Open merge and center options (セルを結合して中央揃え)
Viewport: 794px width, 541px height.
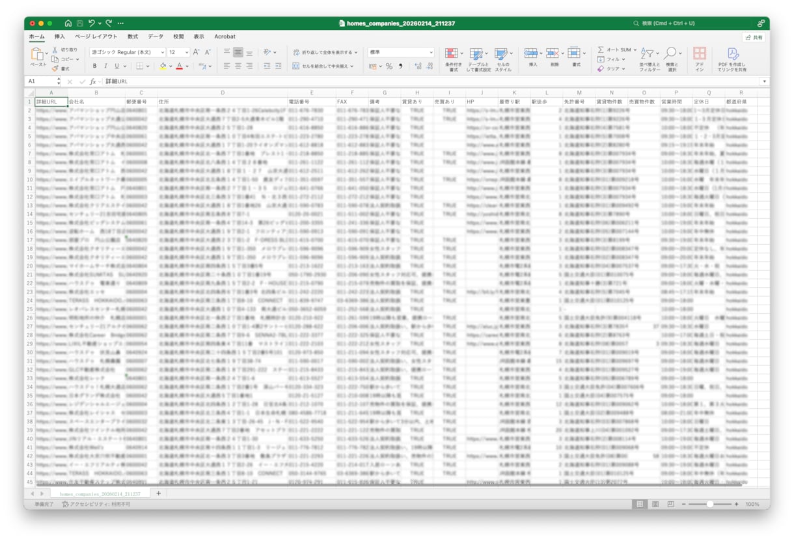[323, 66]
